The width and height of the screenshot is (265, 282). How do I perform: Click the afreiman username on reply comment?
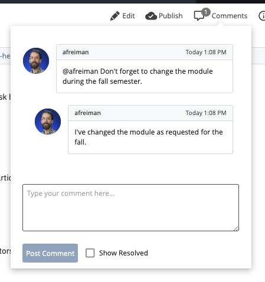87,113
